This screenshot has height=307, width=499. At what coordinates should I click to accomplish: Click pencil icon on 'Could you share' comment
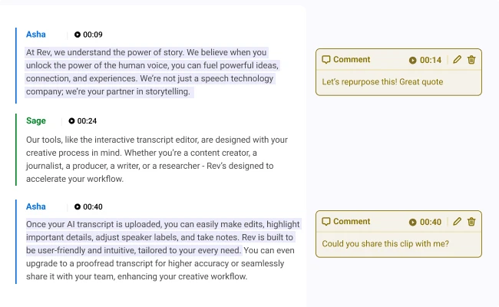click(x=457, y=221)
